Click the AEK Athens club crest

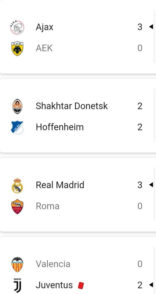tap(17, 49)
